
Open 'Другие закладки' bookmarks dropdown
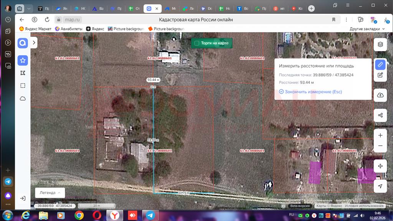point(367,29)
